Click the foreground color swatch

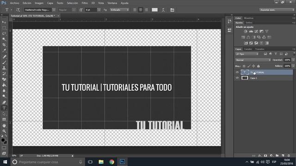coord(3,140)
